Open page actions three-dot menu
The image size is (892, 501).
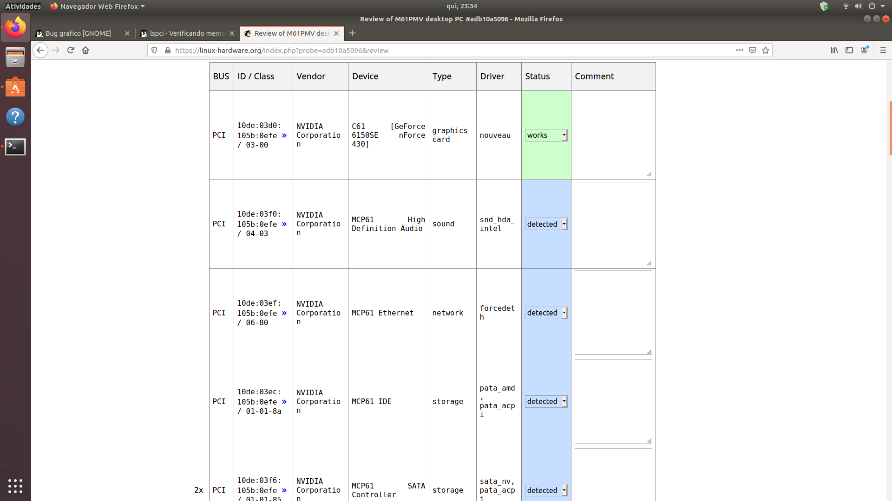pos(740,50)
